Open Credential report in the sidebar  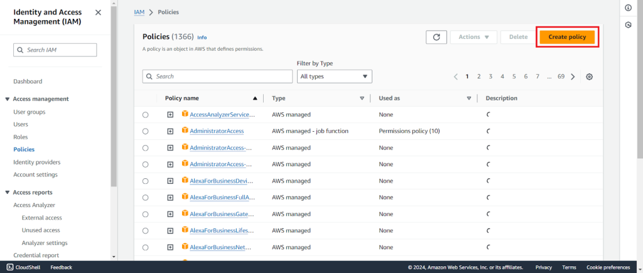(36, 255)
